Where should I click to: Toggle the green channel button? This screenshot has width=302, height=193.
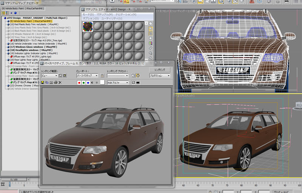[x=83, y=83]
